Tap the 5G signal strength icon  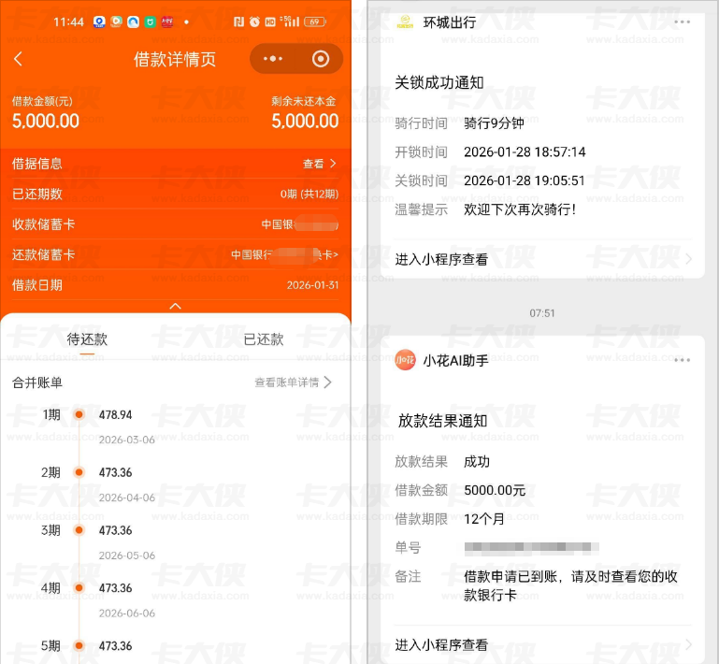click(x=290, y=22)
